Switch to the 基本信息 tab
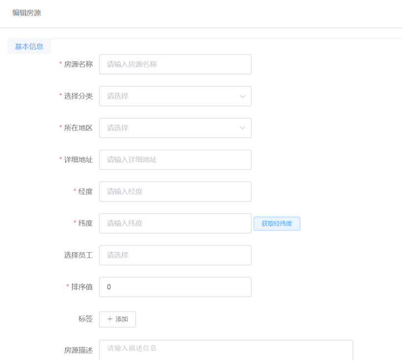The height and width of the screenshot is (361, 403). (29, 47)
